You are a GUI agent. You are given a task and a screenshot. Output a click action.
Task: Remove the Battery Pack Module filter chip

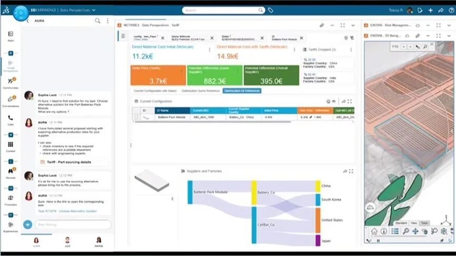pos(302,38)
